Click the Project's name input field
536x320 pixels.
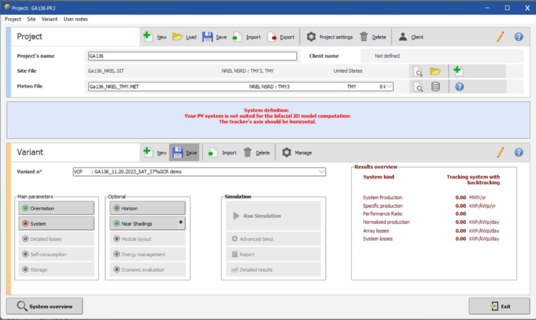(x=192, y=56)
